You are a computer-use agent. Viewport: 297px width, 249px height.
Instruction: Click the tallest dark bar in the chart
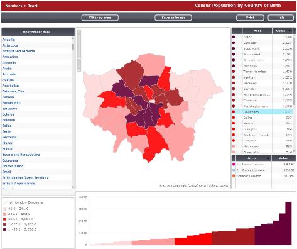288,223
